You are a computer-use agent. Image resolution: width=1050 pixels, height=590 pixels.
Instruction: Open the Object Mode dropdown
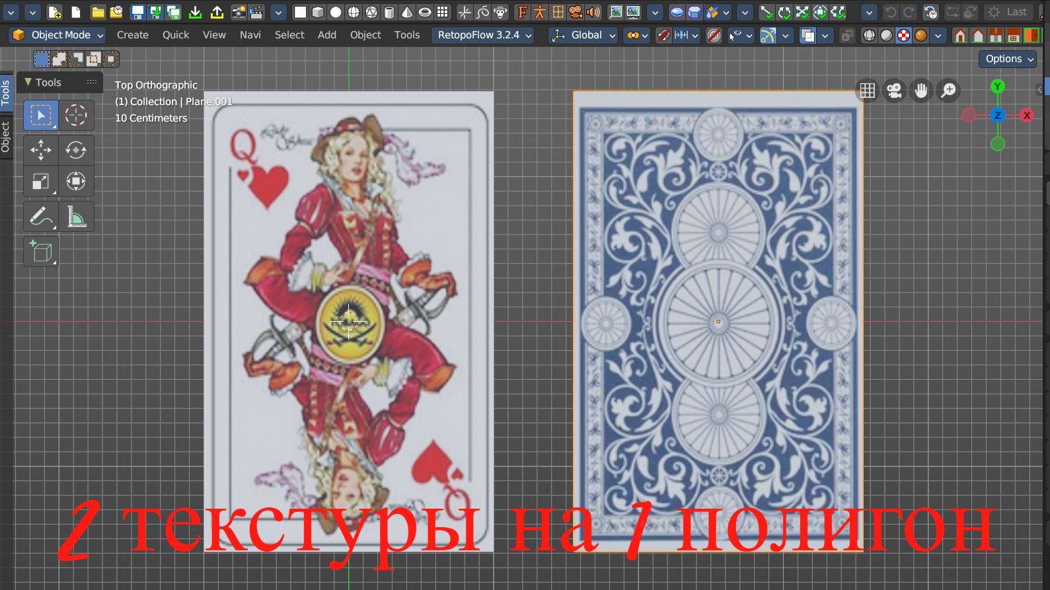pos(58,35)
